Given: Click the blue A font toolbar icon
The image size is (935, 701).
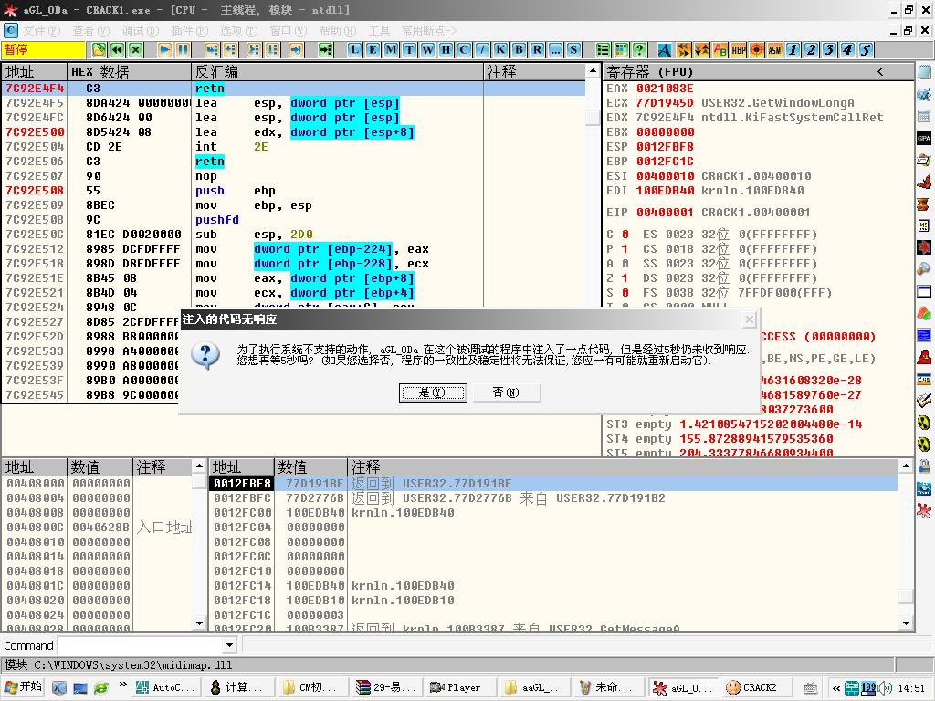Looking at the screenshot, I should pyautogui.click(x=665, y=49).
